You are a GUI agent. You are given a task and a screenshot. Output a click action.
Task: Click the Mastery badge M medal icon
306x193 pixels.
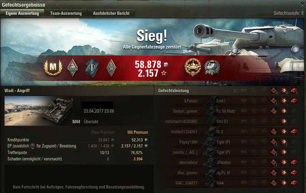53,67
